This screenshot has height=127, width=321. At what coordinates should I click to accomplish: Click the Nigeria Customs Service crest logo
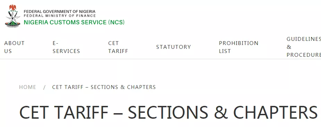coord(12,16)
